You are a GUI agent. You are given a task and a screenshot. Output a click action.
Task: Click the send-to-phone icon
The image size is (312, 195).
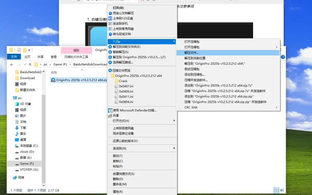tap(110, 23)
